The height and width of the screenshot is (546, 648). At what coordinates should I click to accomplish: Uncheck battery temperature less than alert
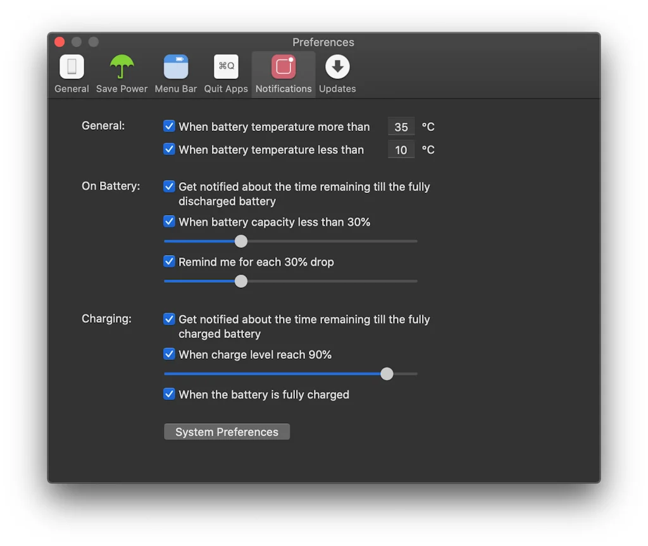[x=169, y=149]
